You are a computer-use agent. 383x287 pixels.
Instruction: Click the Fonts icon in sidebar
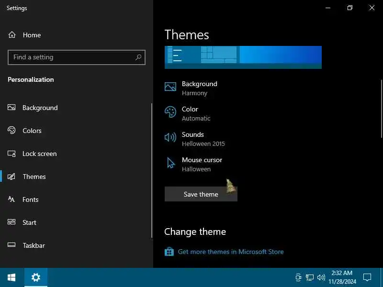point(11,199)
